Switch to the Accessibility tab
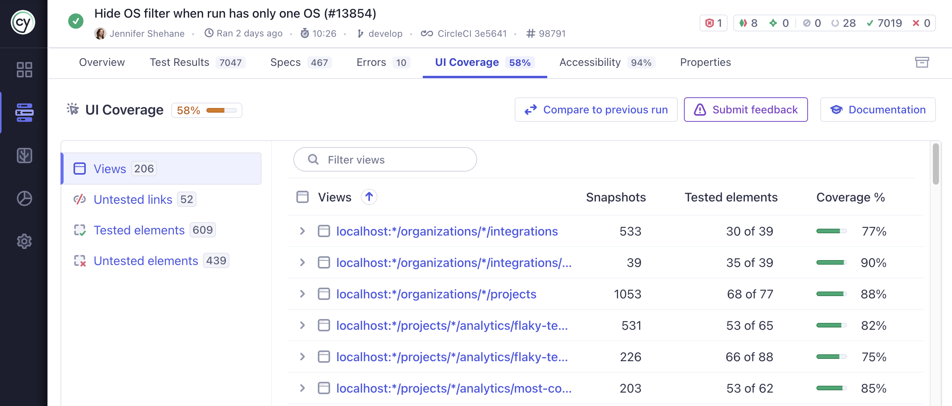 607,62
